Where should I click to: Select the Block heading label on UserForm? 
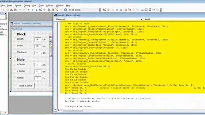click(21, 34)
